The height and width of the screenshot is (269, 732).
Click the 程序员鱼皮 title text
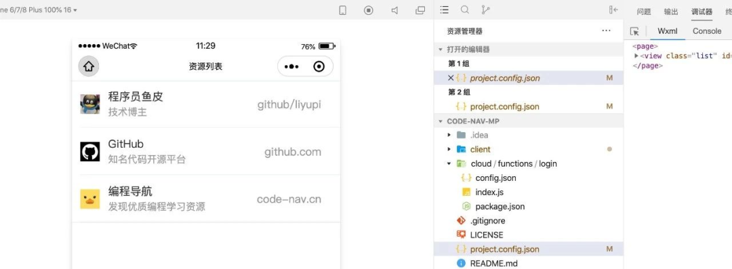coord(136,97)
